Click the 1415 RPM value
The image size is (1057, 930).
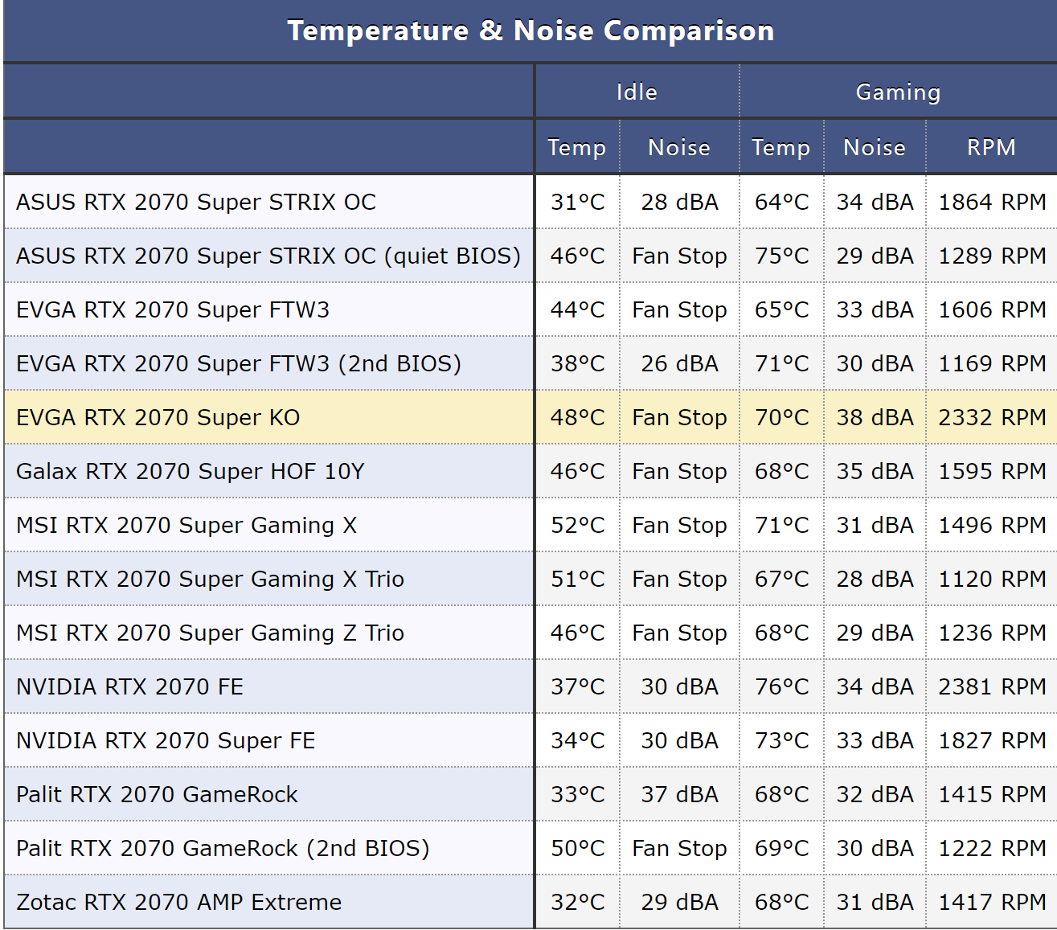pyautogui.click(x=992, y=794)
